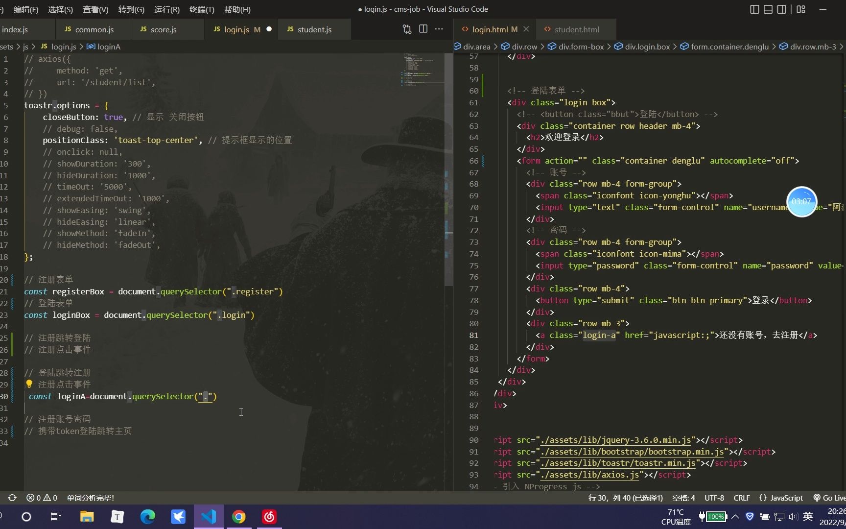Open errors and warnings count in status bar
Viewport: 846px width, 529px height.
(42, 498)
